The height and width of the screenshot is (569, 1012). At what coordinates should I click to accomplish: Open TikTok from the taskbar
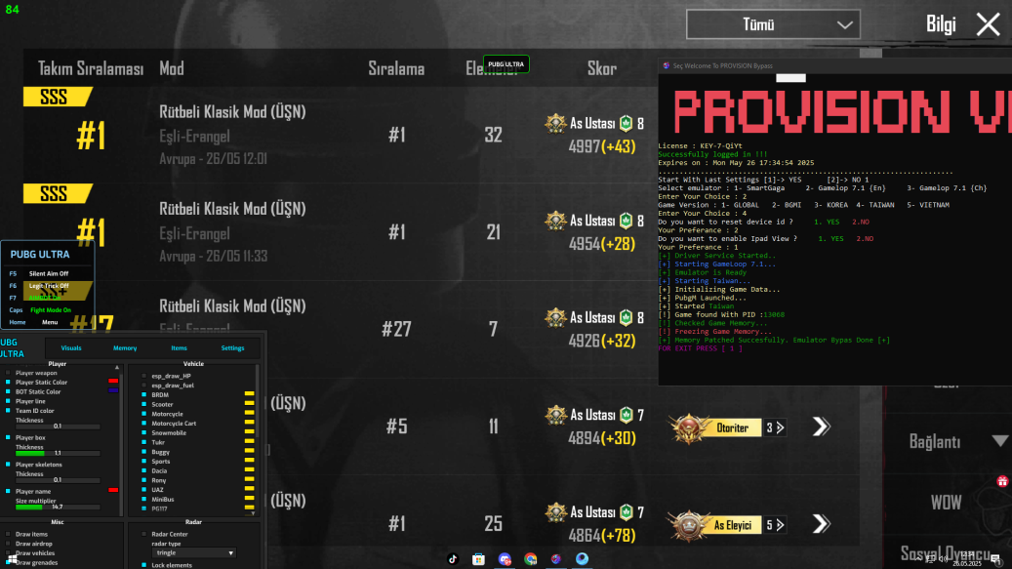coord(453,557)
